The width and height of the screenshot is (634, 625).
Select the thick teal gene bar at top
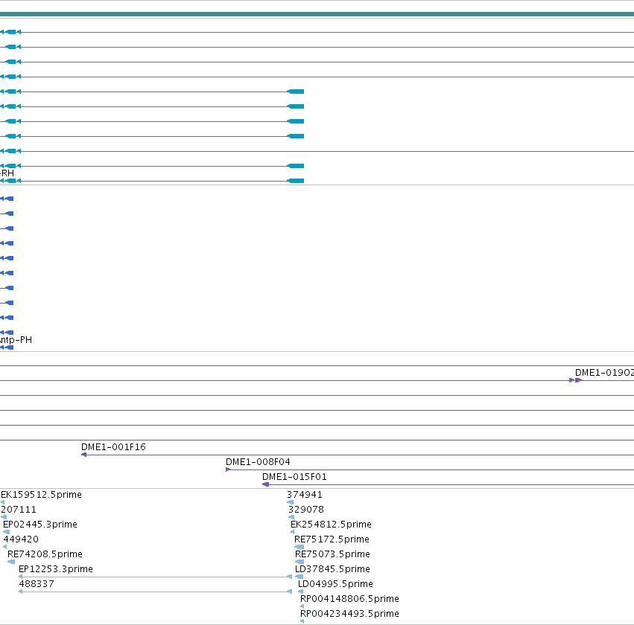click(x=317, y=14)
